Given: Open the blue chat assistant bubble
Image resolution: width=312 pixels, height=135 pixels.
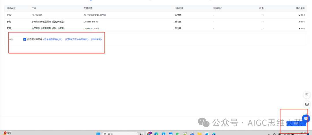Looking at the screenshot, I should tap(306, 118).
